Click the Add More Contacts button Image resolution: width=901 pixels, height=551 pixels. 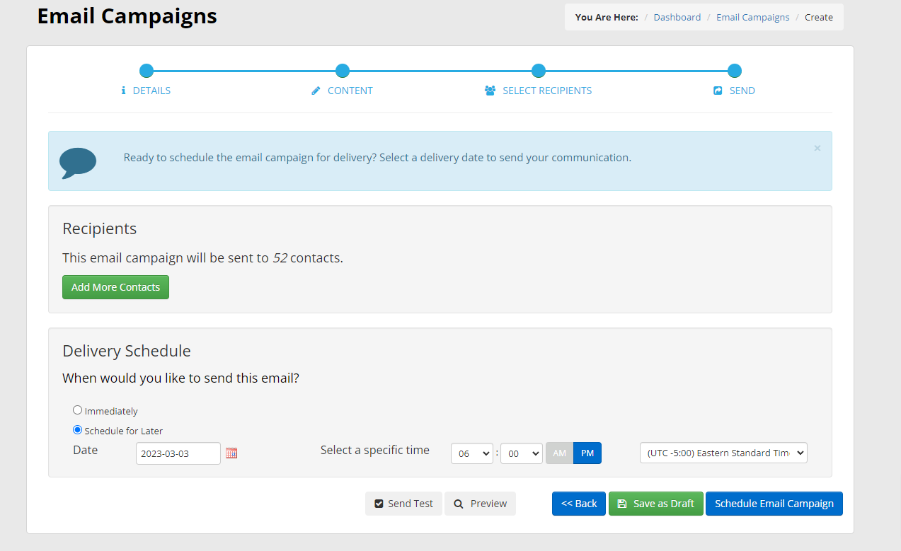tap(115, 287)
